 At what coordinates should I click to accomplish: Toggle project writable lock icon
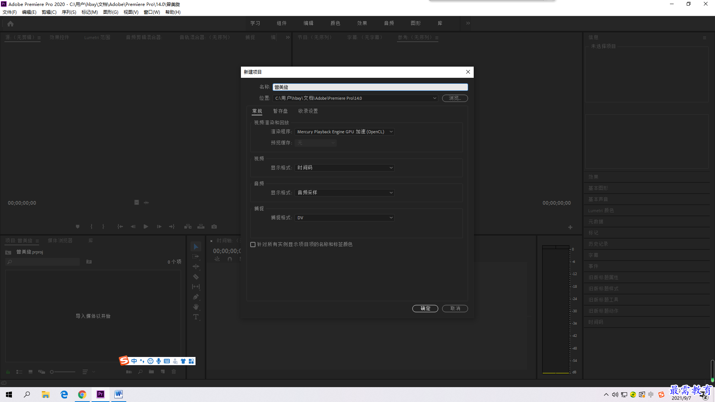8,371
